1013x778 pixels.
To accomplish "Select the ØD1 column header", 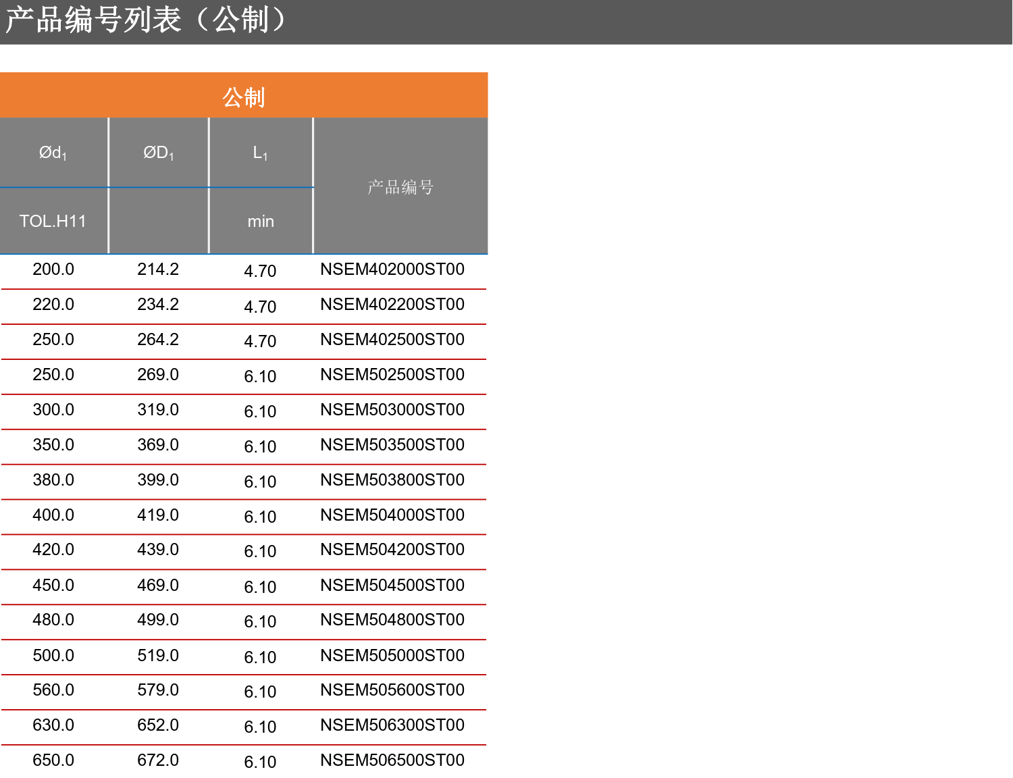I will (x=159, y=153).
